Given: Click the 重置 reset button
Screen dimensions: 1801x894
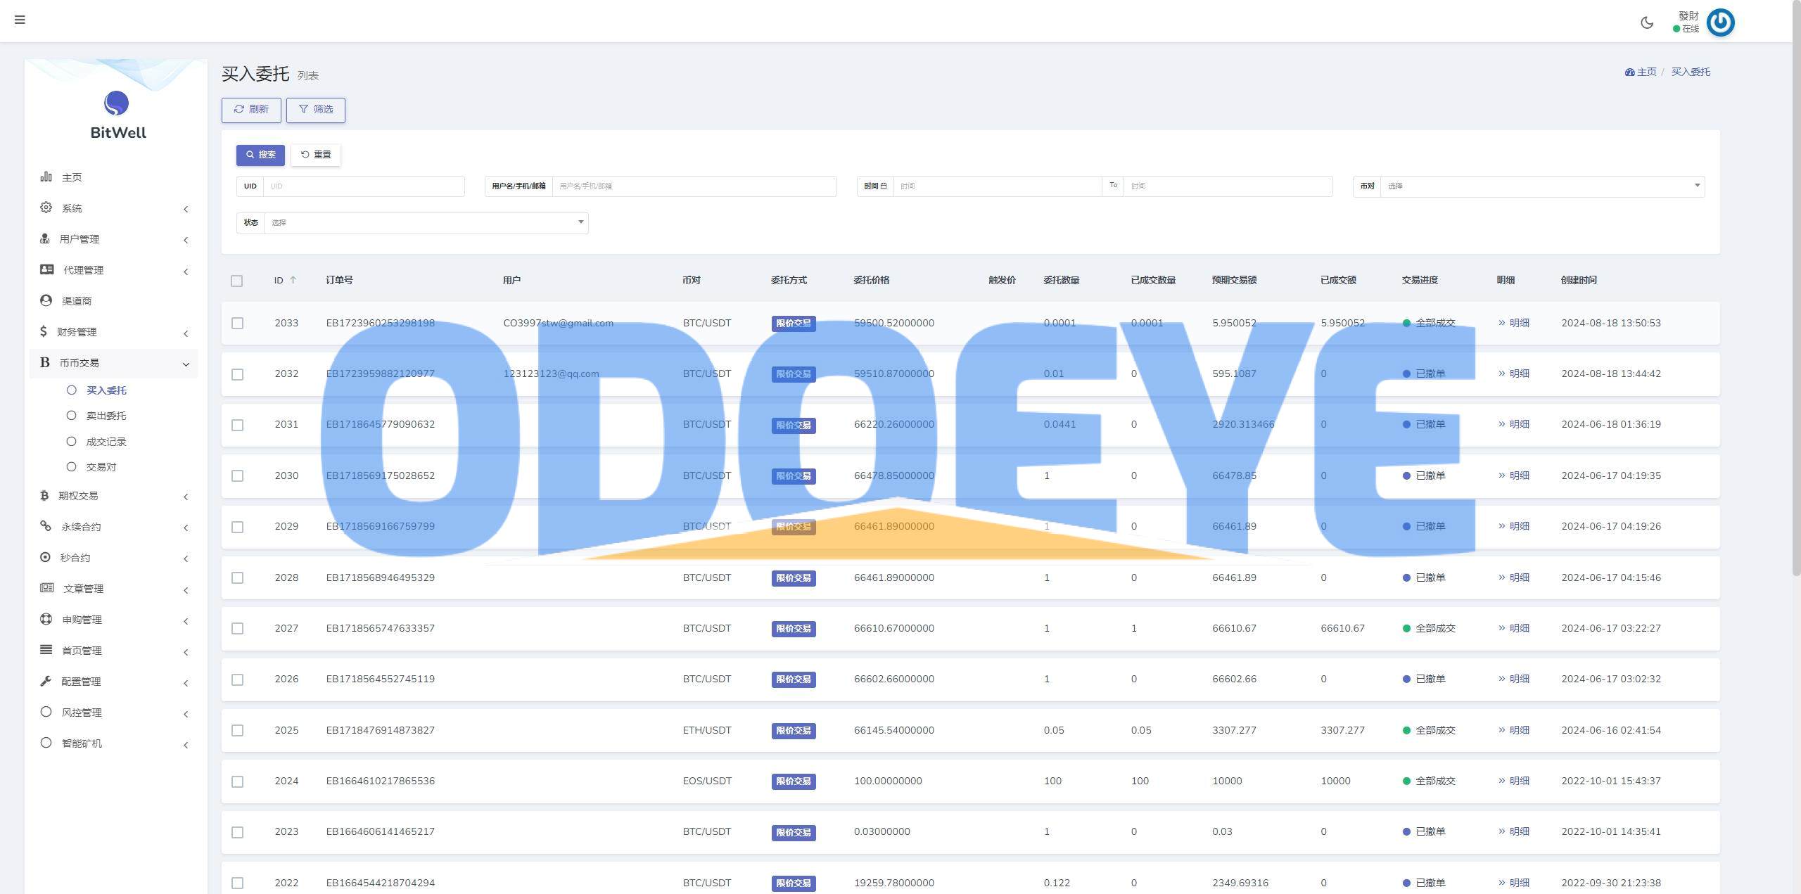Looking at the screenshot, I should point(316,155).
